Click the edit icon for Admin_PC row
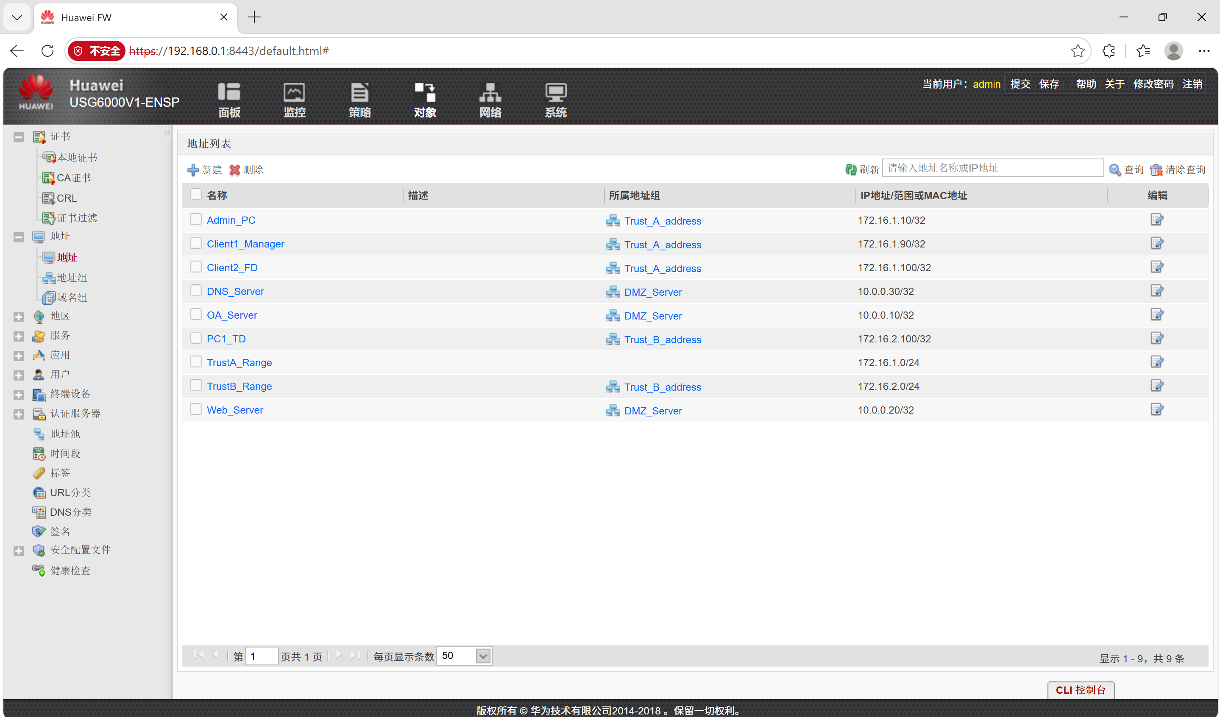 (x=1156, y=220)
